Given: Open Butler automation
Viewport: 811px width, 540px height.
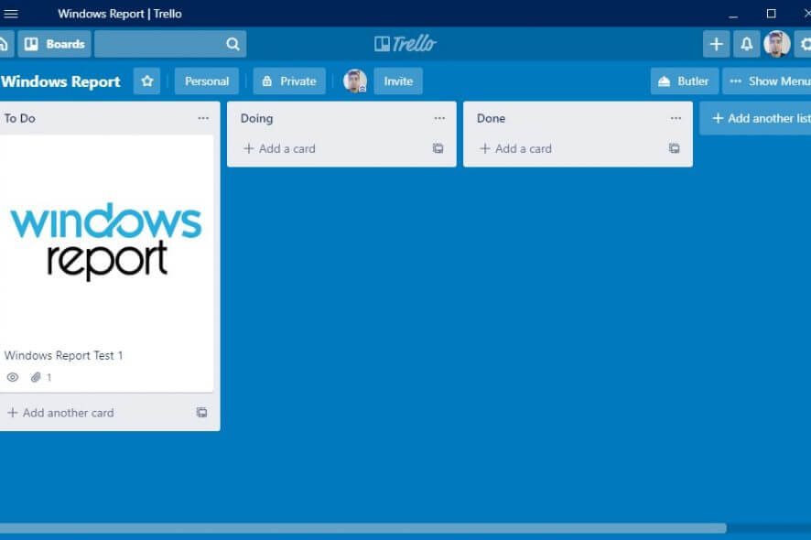Looking at the screenshot, I should point(685,81).
